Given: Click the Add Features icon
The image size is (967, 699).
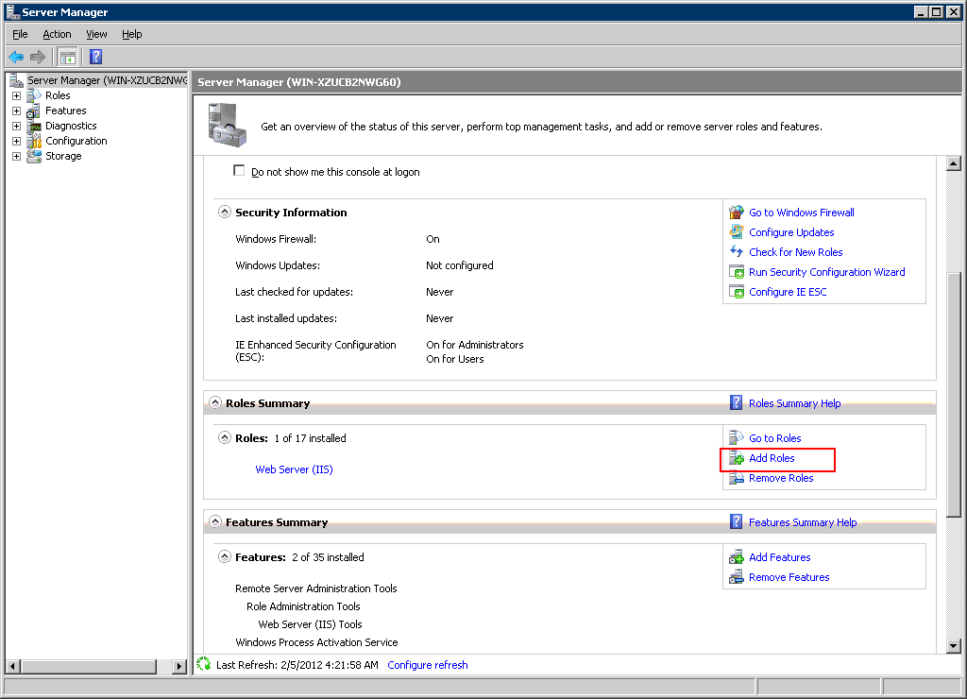Looking at the screenshot, I should (737, 557).
